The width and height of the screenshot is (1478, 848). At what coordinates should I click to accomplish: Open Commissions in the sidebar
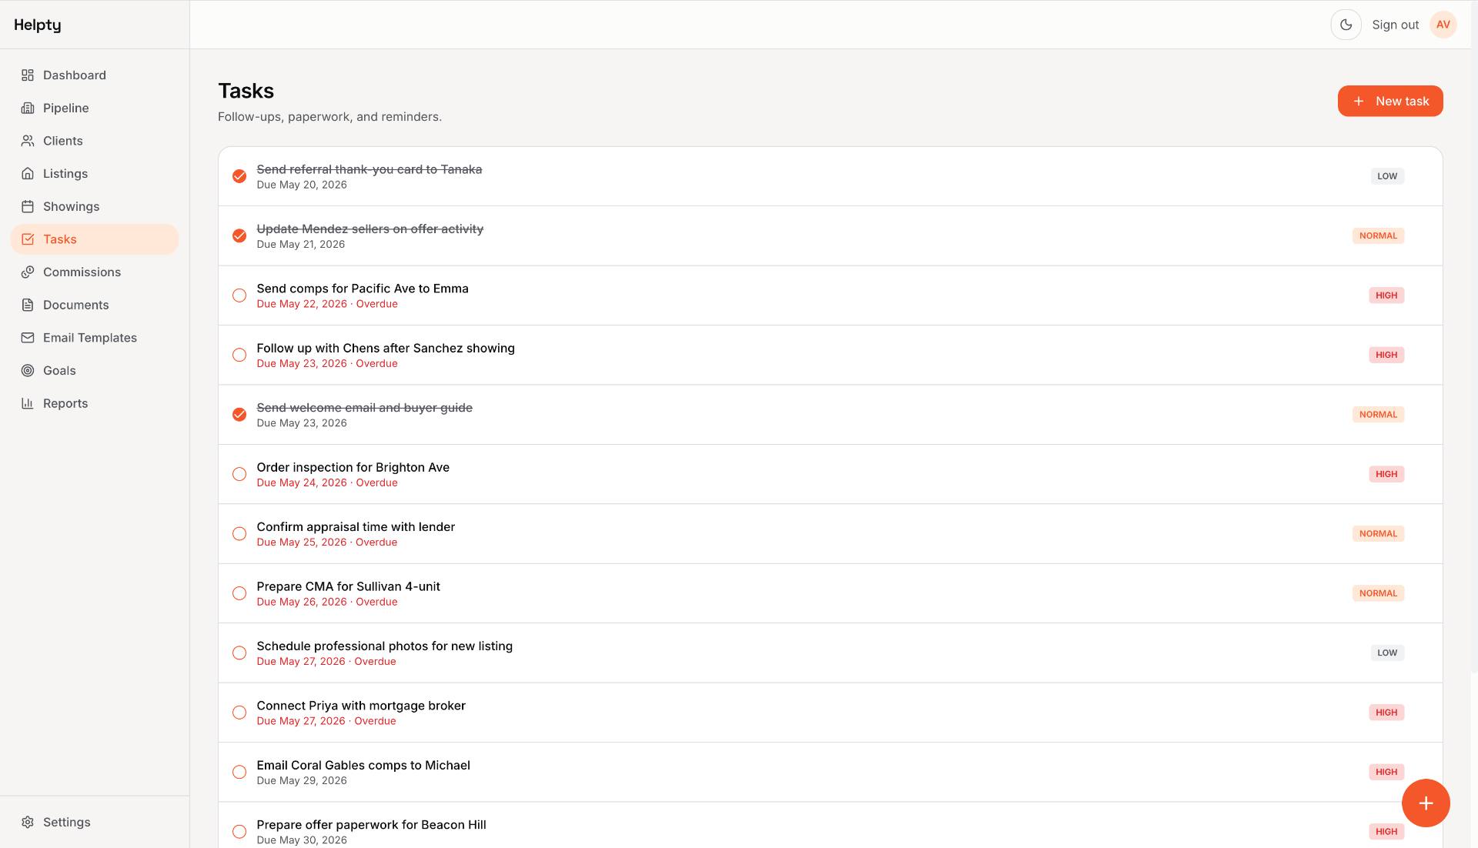[x=95, y=272]
